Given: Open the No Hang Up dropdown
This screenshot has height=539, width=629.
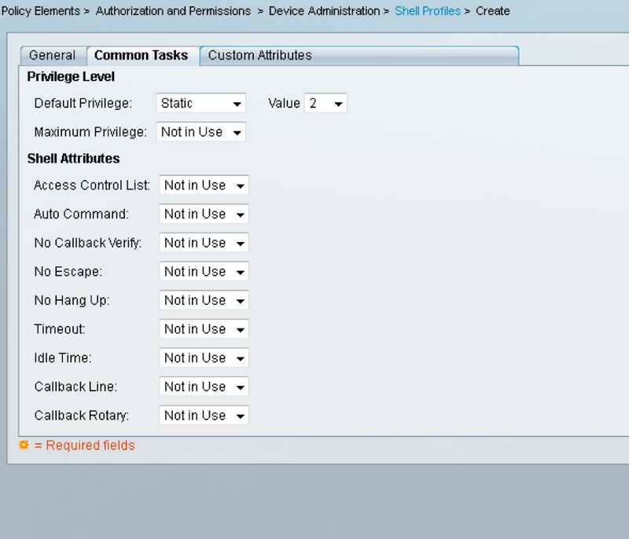Looking at the screenshot, I should [x=204, y=300].
